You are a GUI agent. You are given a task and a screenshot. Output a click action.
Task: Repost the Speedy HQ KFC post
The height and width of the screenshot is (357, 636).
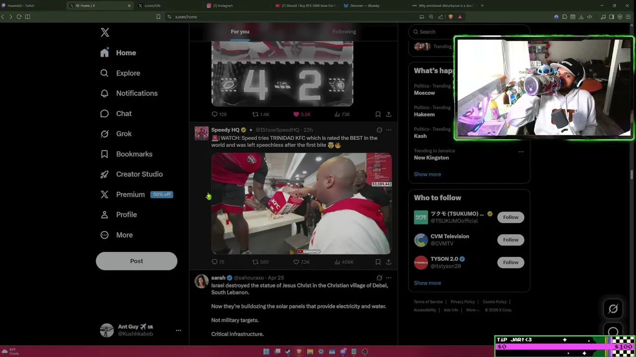260,262
